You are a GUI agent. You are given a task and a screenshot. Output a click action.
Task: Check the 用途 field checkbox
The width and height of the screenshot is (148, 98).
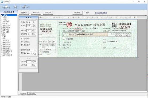pyautogui.click(x=1, y=34)
